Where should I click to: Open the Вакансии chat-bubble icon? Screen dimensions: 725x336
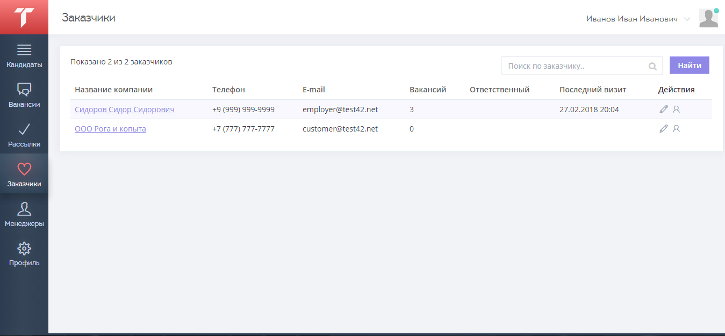point(24,89)
